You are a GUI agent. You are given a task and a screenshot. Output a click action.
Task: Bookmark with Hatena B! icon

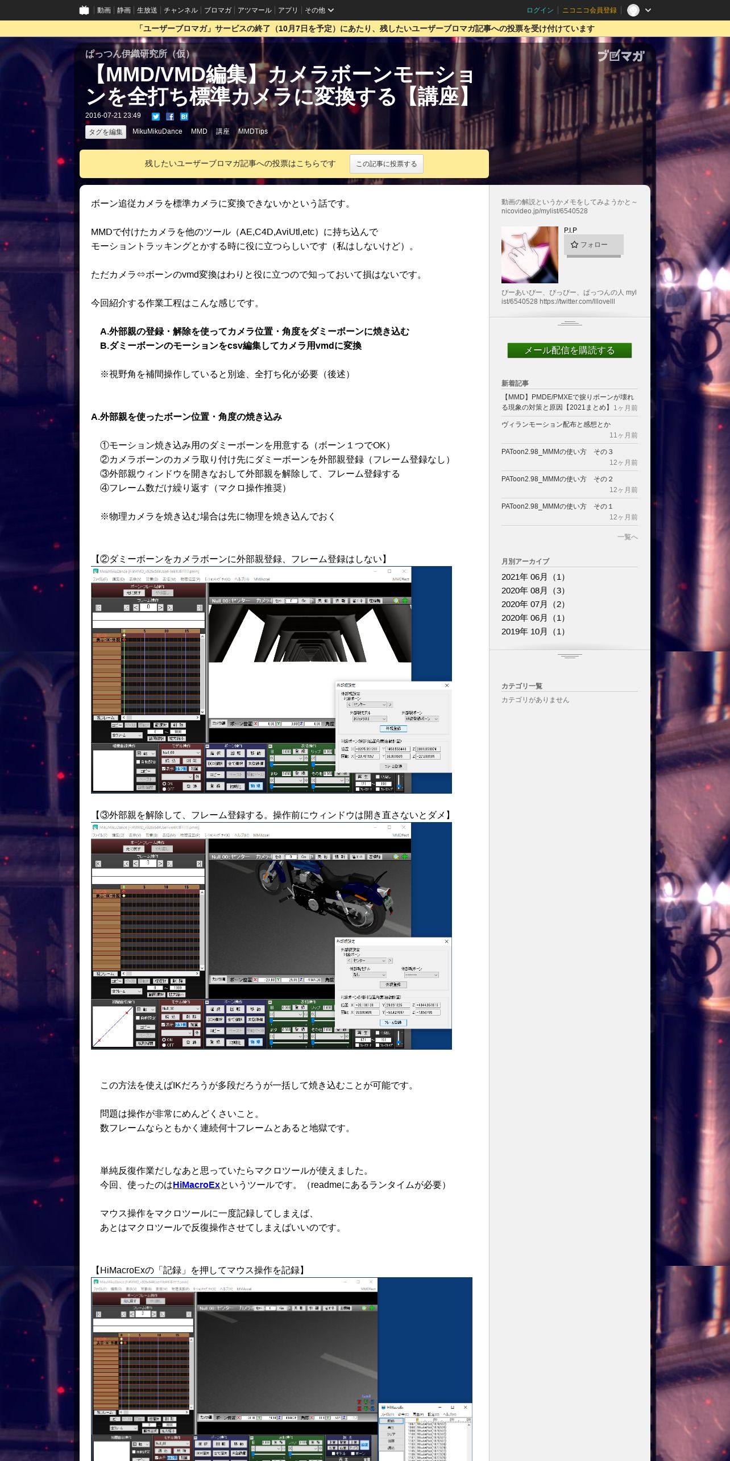pyautogui.click(x=184, y=117)
